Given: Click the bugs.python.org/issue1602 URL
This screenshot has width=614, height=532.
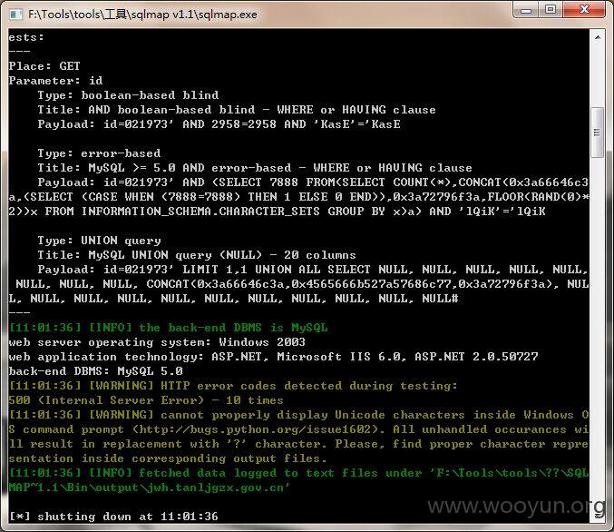Looking at the screenshot, I should pos(255,429).
